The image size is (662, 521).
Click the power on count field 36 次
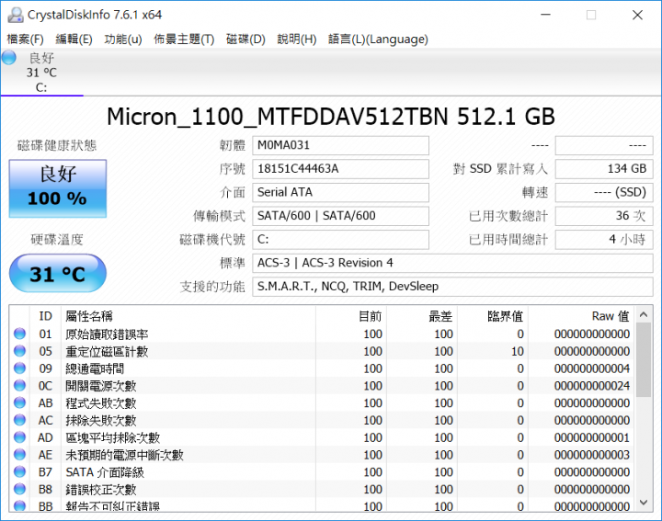[604, 216]
